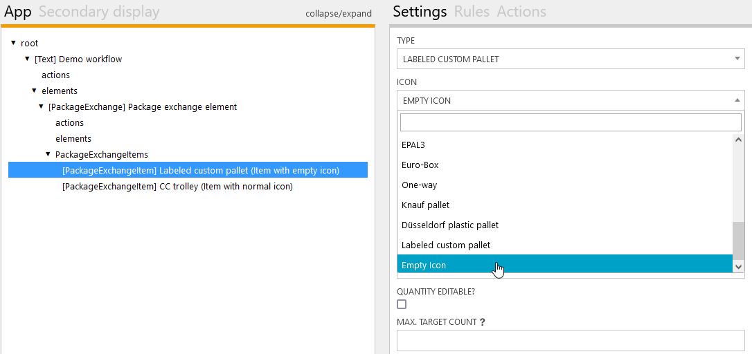Click the icon search input field
The image size is (752, 354).
[x=571, y=122]
